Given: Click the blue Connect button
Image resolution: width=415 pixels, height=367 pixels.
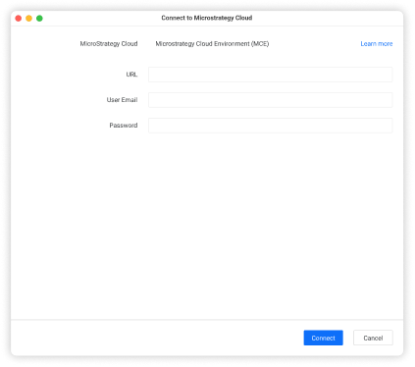Looking at the screenshot, I should tap(323, 338).
